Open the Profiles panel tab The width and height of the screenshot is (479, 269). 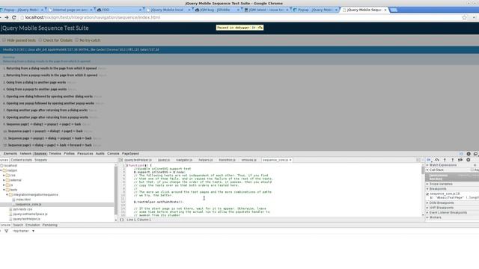point(69,154)
